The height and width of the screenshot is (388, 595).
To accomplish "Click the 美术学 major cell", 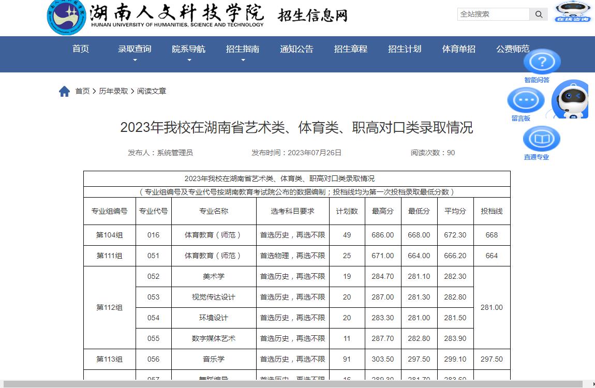I will point(214,276).
